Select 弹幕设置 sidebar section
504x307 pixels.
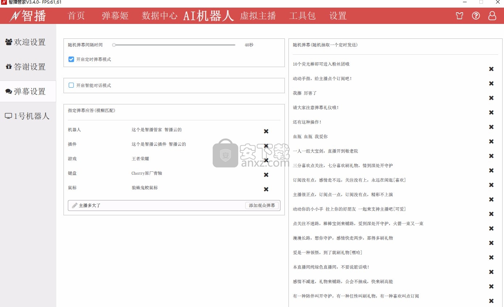(x=28, y=91)
